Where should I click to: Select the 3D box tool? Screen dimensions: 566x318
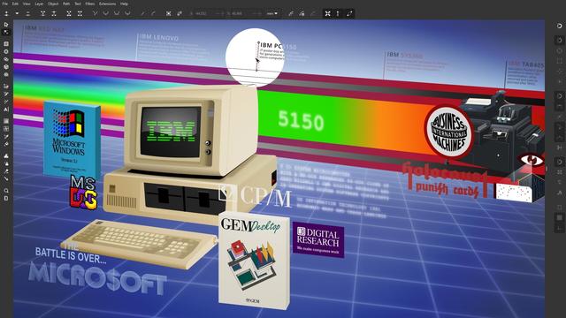6,67
